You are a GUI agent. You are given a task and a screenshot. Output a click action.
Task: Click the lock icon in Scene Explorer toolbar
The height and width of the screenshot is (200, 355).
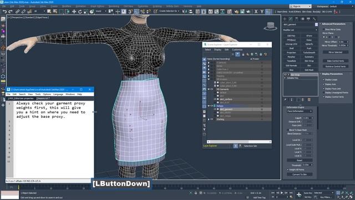(x=243, y=54)
